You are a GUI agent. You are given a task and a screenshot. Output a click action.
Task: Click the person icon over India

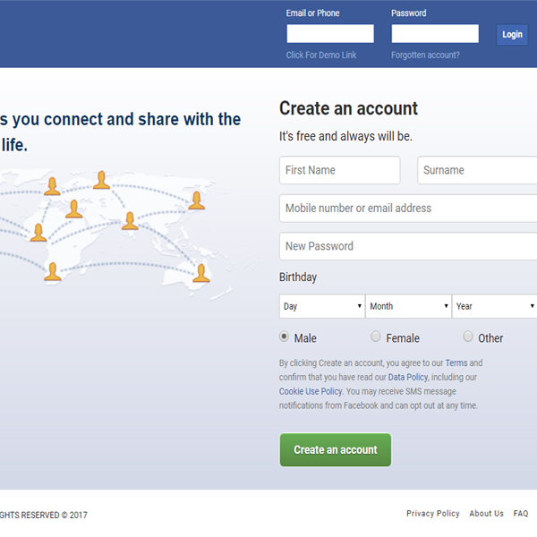[x=130, y=220]
